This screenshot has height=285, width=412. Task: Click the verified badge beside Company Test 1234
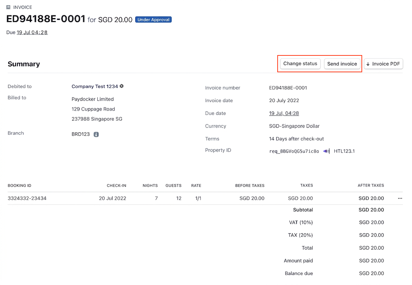121,86
